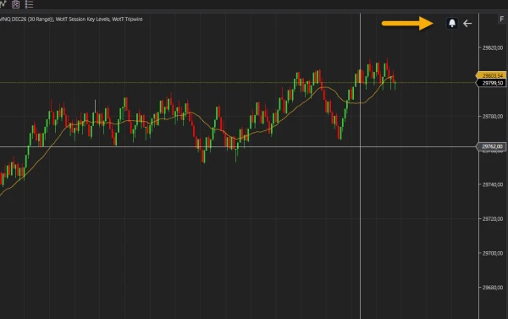Click the alert bell icon
This screenshot has height=319, width=508.
point(452,23)
